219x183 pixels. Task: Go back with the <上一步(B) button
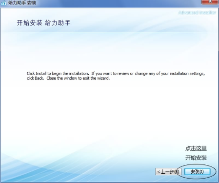click(168, 172)
